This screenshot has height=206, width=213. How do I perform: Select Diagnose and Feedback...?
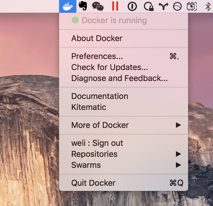(x=124, y=78)
